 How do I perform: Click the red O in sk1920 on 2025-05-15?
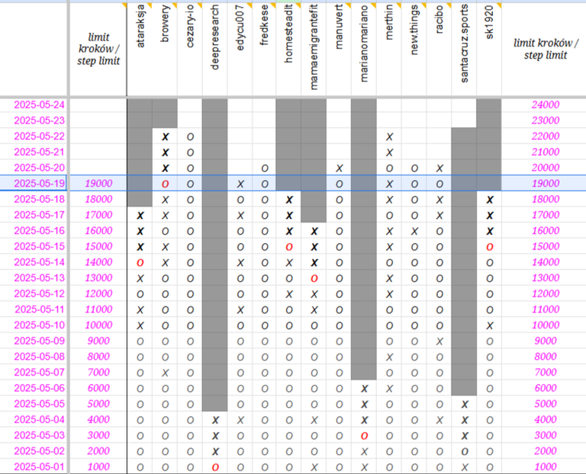pos(489,247)
